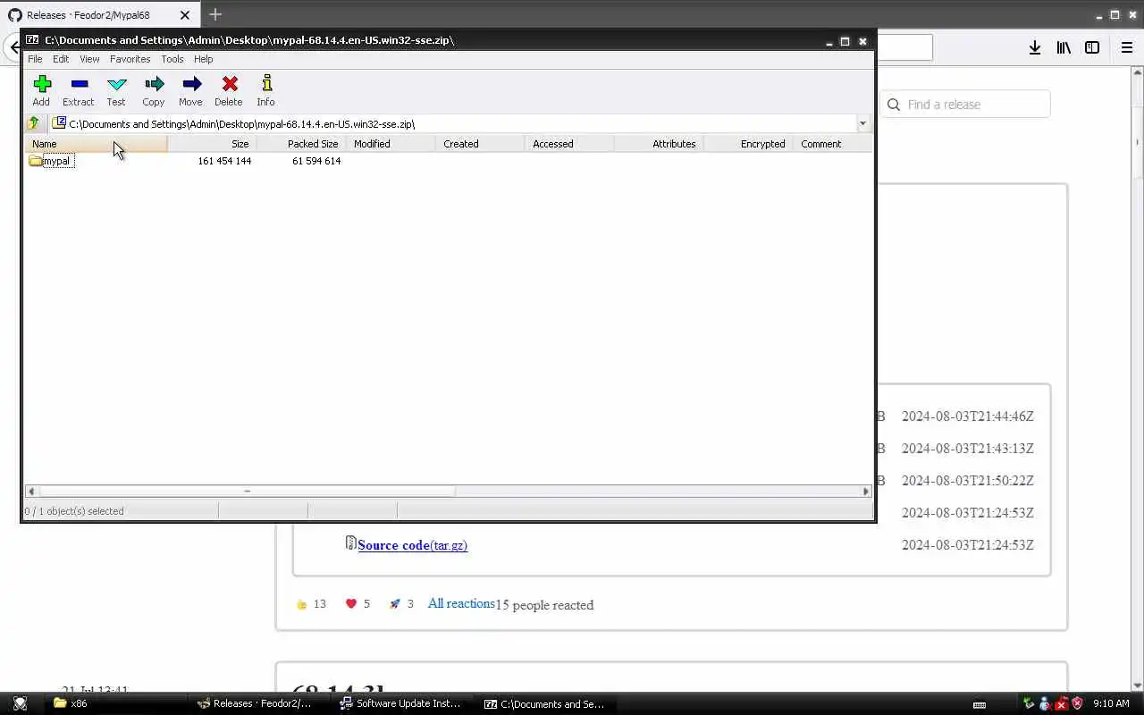Open the Source code (tar.gz) link

[x=412, y=545]
